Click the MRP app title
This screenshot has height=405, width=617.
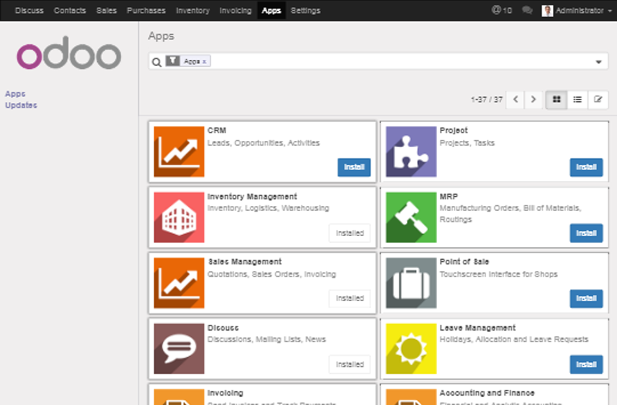(x=448, y=196)
